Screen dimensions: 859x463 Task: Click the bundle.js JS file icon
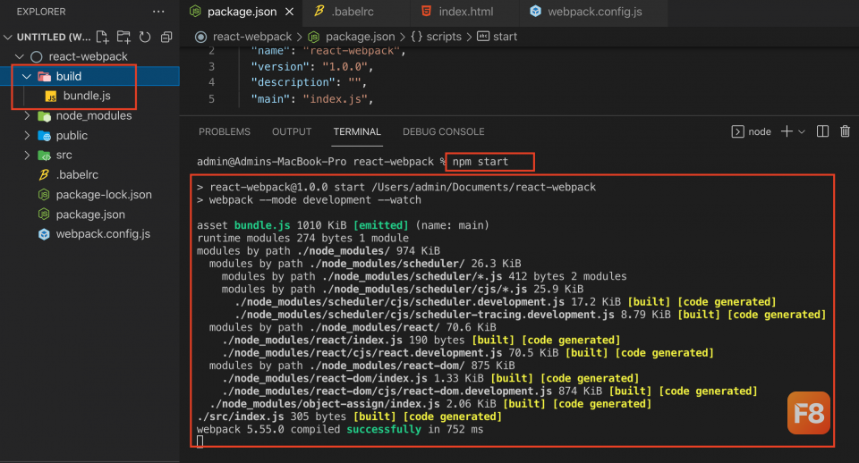(51, 97)
